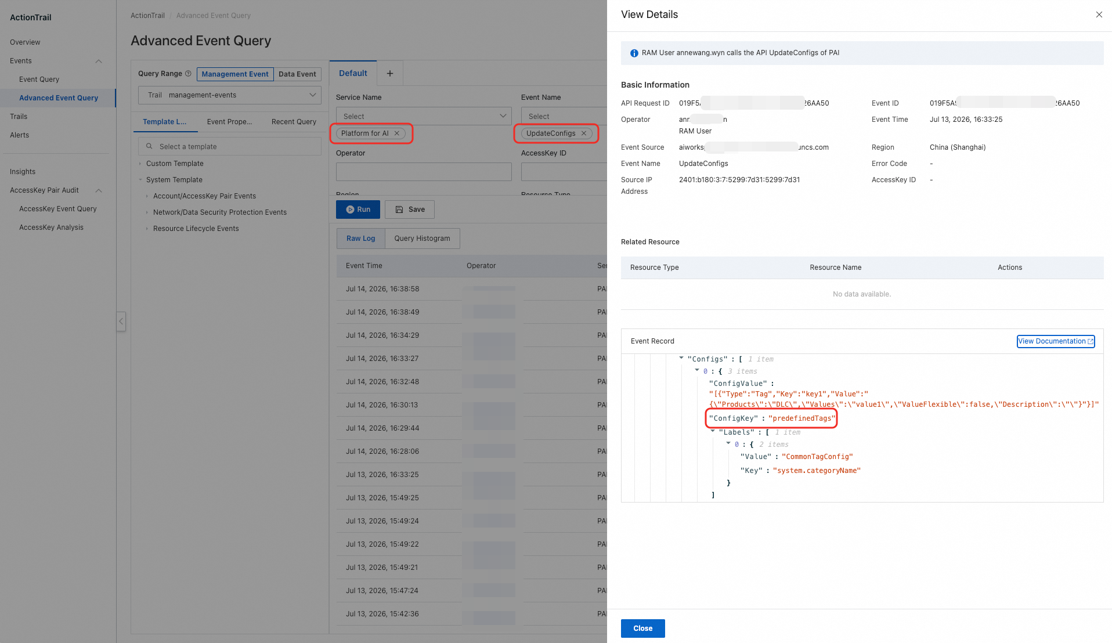Select log row Jul 14, 2026, 16:34:29

471,335
